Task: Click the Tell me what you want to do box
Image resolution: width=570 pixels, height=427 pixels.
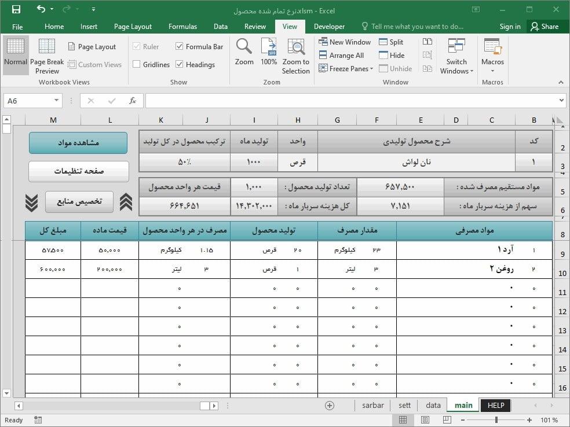Action: [x=412, y=27]
